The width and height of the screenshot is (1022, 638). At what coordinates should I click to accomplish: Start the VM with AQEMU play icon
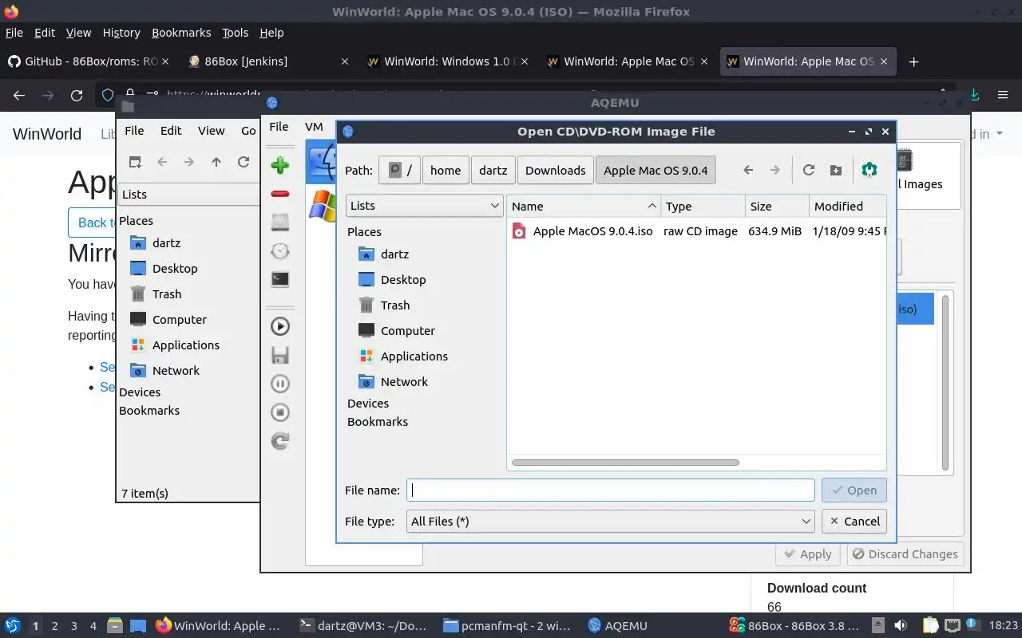point(279,326)
